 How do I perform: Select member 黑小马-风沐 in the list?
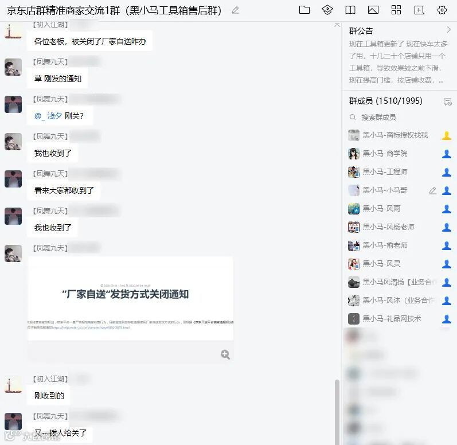399,300
